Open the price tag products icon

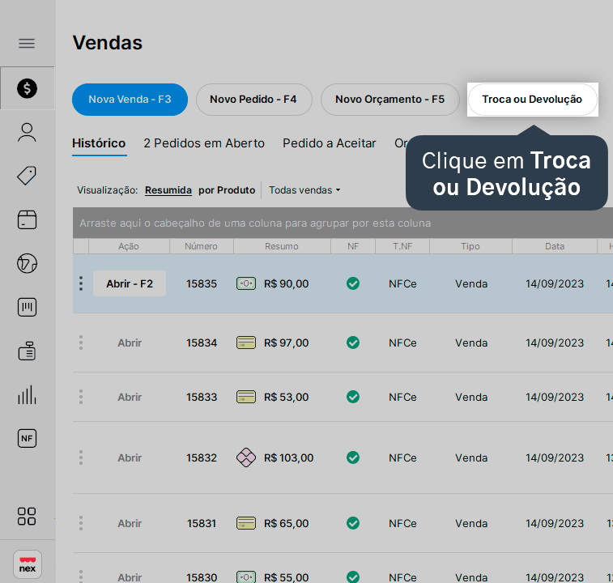[x=27, y=176]
